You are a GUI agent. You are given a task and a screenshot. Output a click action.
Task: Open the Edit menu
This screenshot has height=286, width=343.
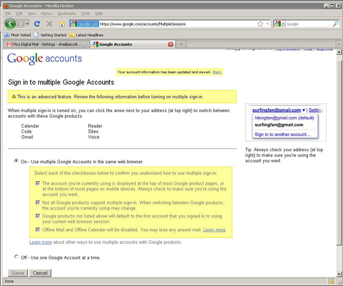pos(19,14)
